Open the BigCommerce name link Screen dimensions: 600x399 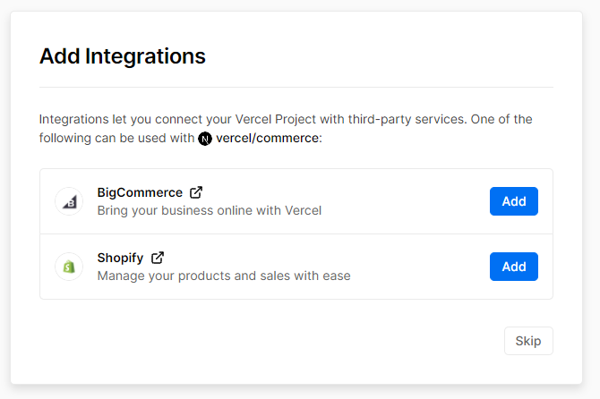pyautogui.click(x=140, y=192)
